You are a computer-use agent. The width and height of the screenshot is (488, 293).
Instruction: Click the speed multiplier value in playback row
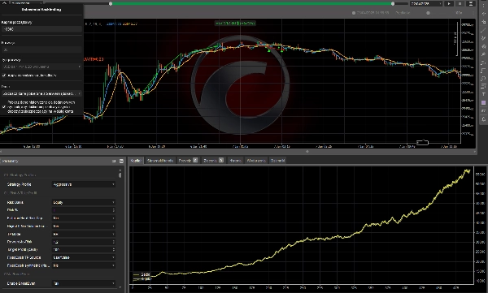pos(459,13)
